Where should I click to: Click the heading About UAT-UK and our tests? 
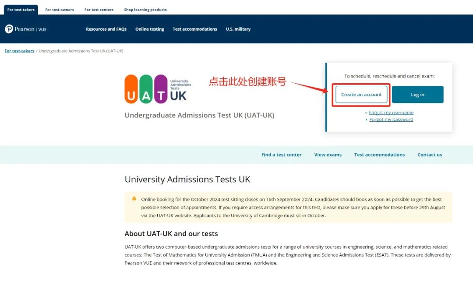pos(171,234)
